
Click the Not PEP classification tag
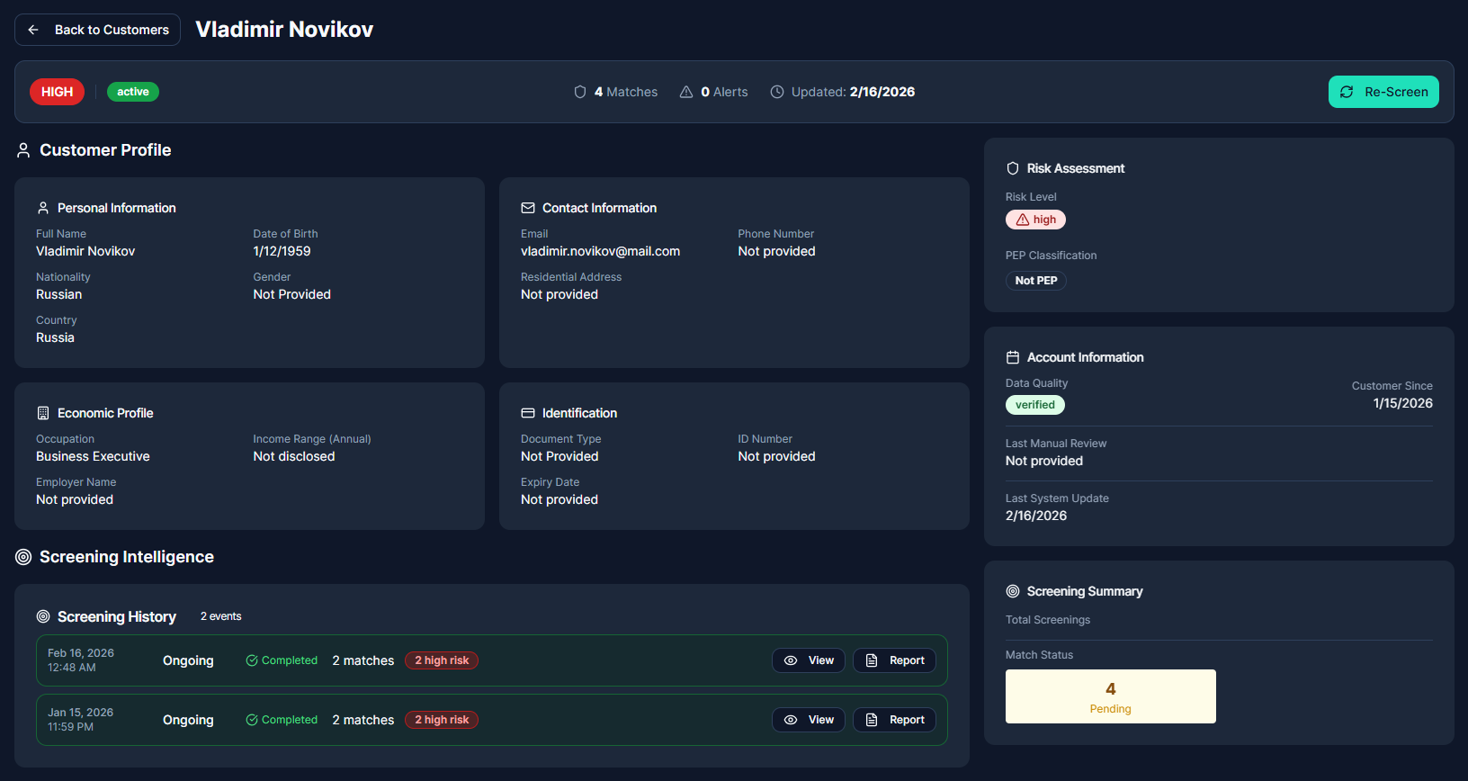(1036, 281)
